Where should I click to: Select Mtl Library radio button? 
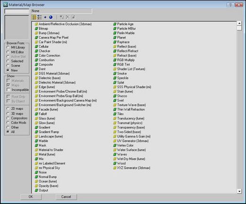[x=8, y=47]
